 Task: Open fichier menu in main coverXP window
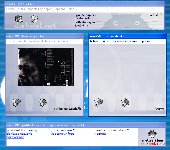coord(10,9)
